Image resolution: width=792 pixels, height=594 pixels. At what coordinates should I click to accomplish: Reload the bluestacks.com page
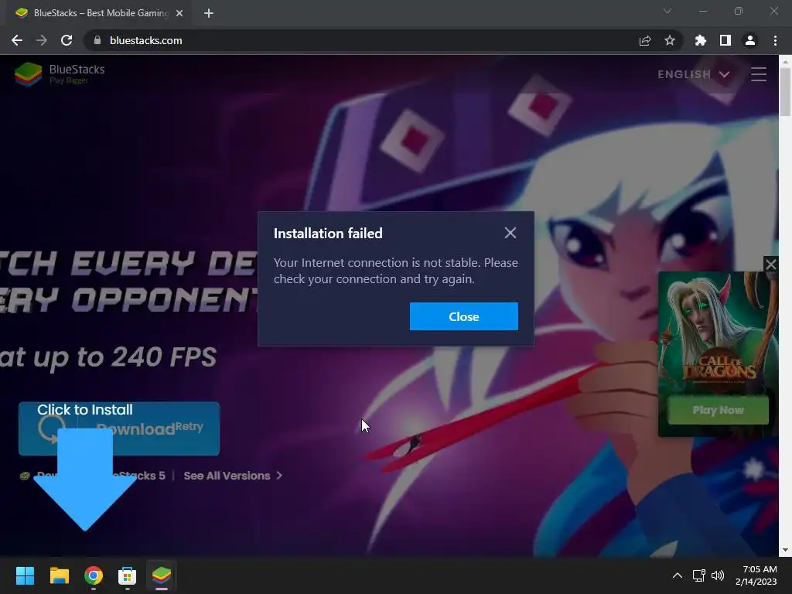pyautogui.click(x=67, y=40)
